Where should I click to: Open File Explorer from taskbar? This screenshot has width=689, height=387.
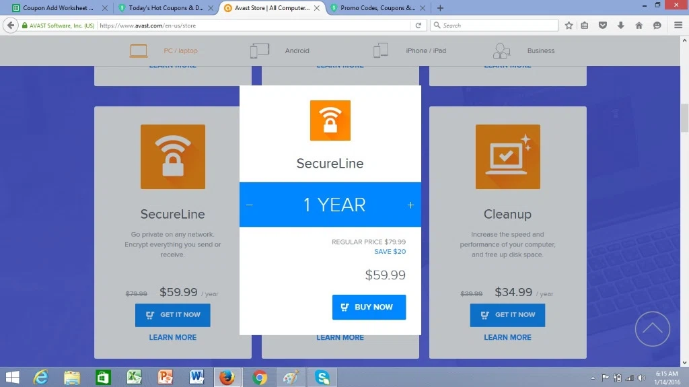coord(71,378)
